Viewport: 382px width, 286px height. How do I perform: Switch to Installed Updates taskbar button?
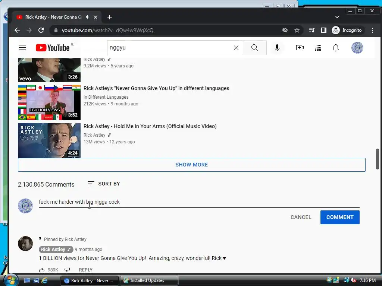click(x=149, y=280)
